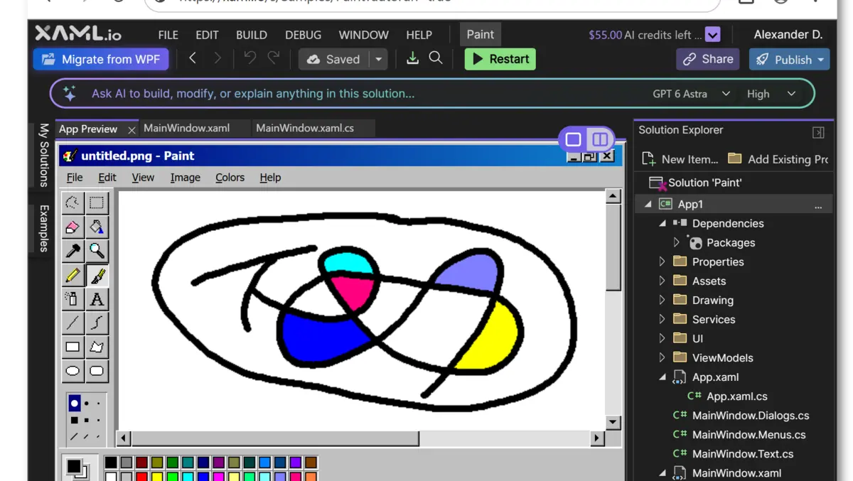Switch to split preview layout toggle
Screen dimensions: 853x481
click(x=600, y=139)
